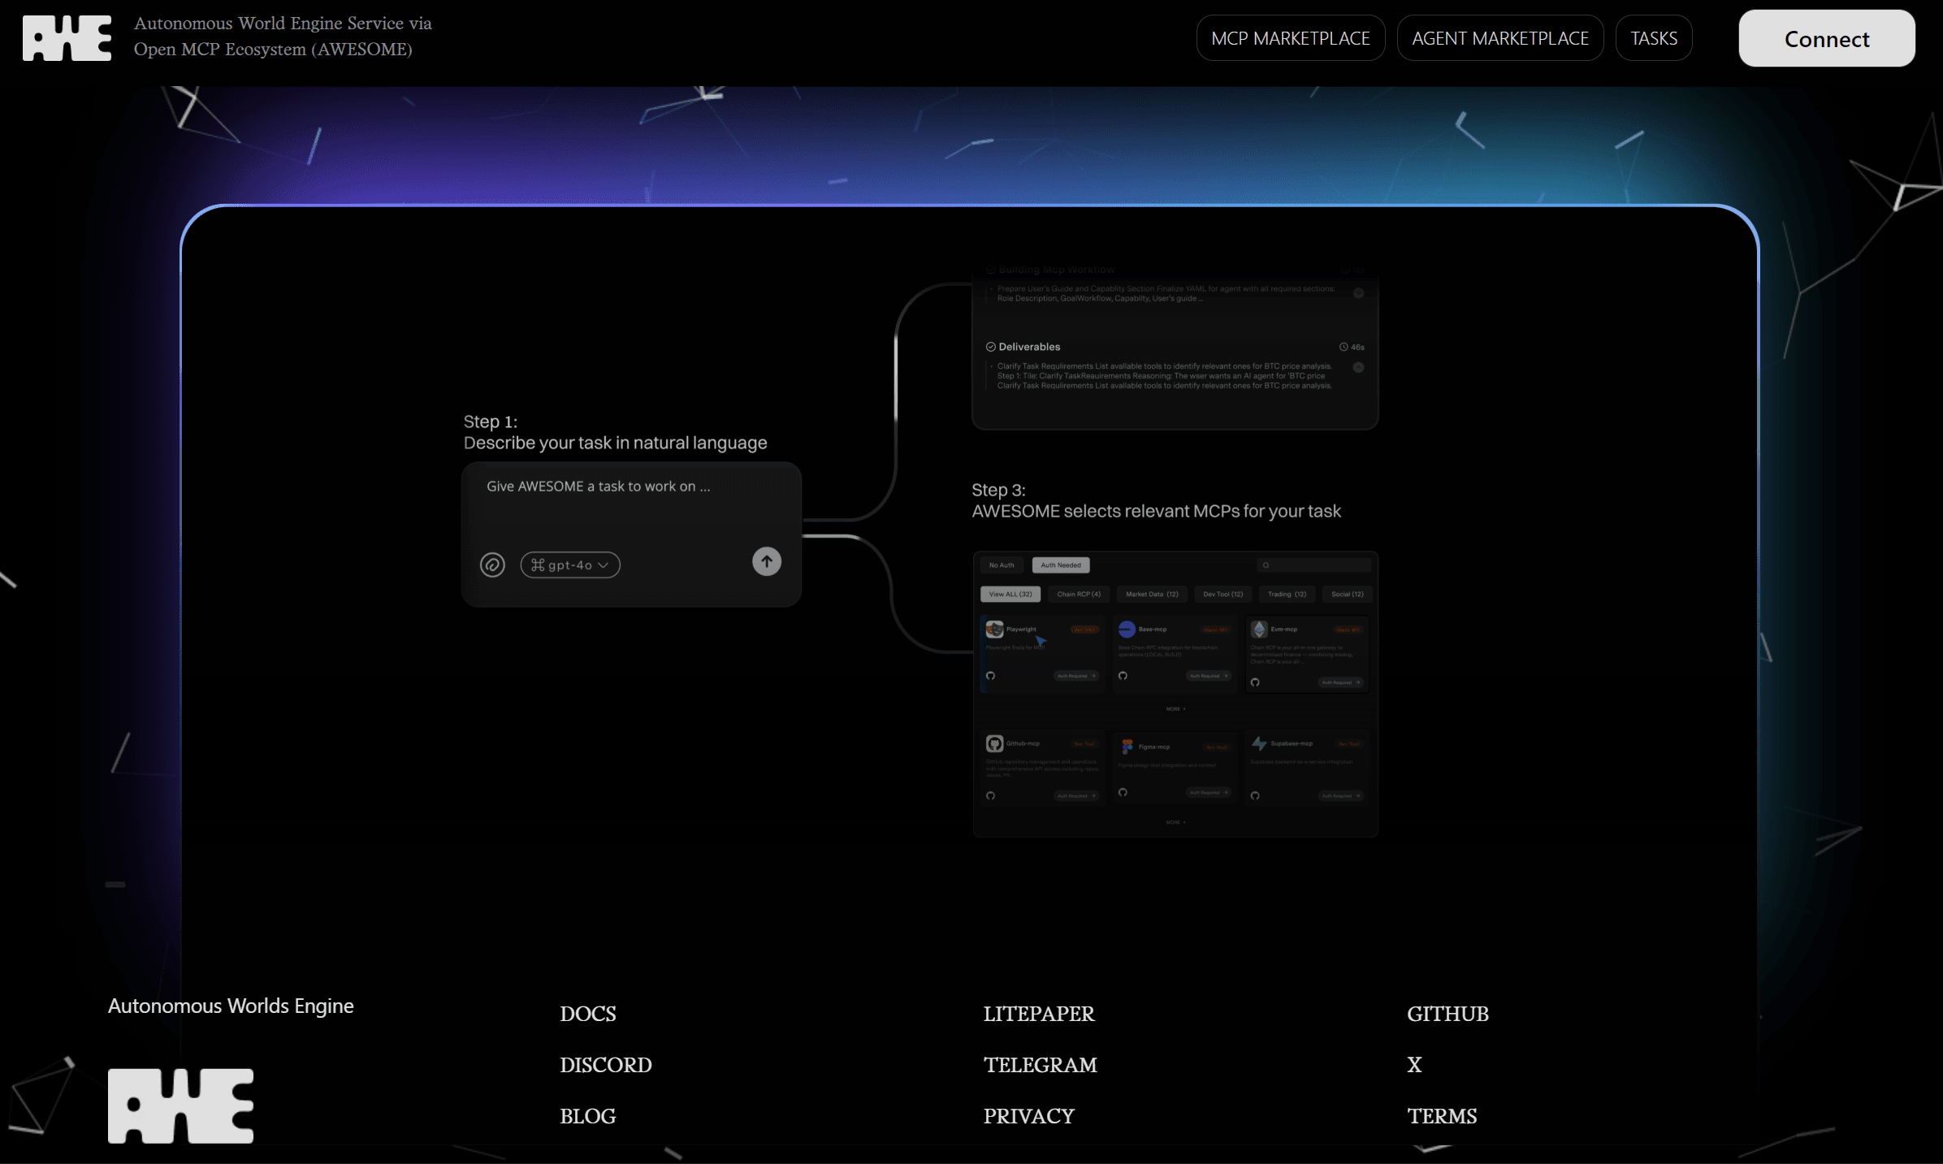
Task: Open the MCP MARKETPLACE menu item
Action: pos(1290,38)
